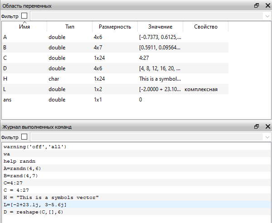The image size is (272, 223).
Task: Sort variables by Тип column header
Action: pyautogui.click(x=69, y=27)
